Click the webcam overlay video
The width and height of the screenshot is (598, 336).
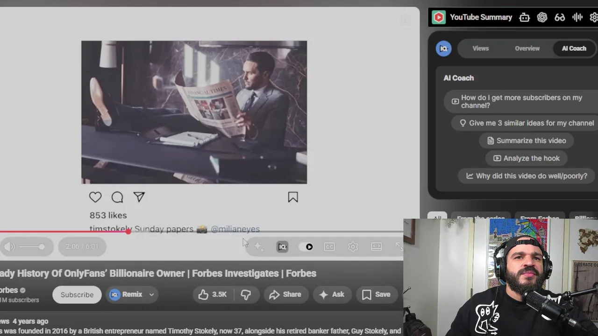[501, 277]
